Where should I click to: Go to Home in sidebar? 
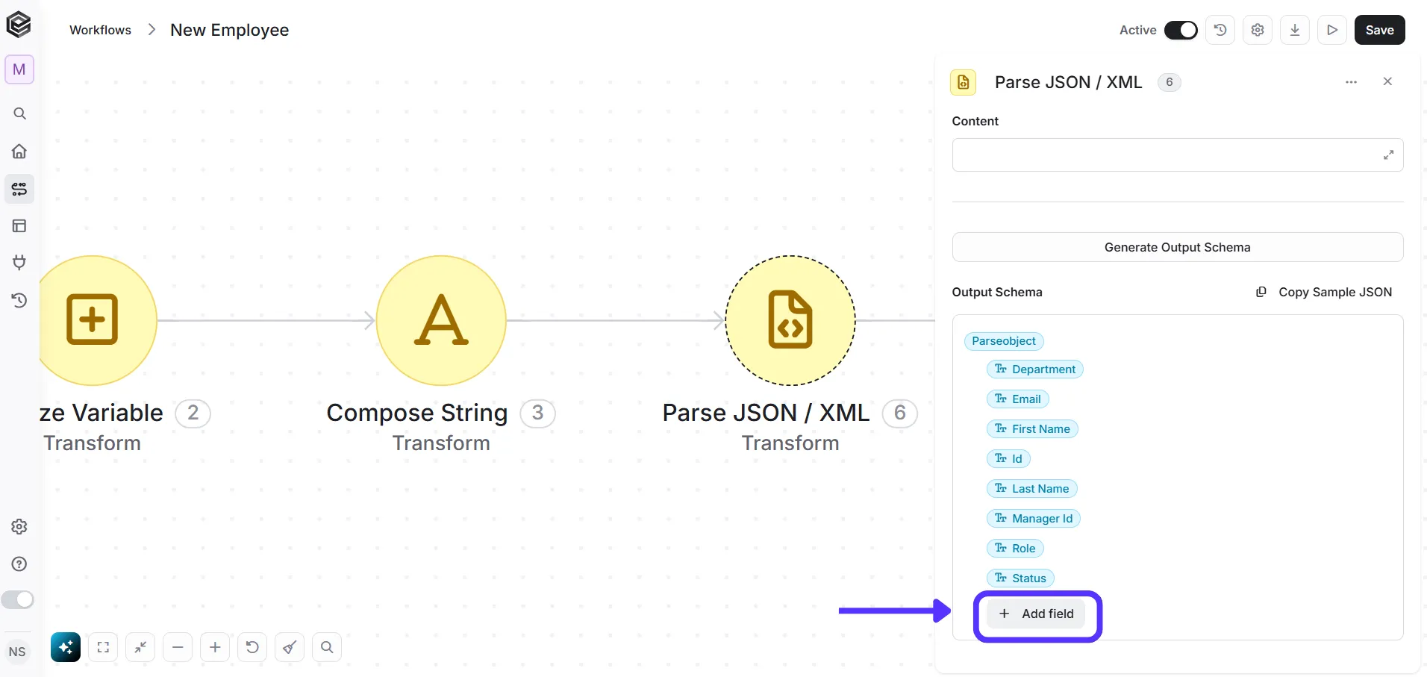click(x=19, y=152)
